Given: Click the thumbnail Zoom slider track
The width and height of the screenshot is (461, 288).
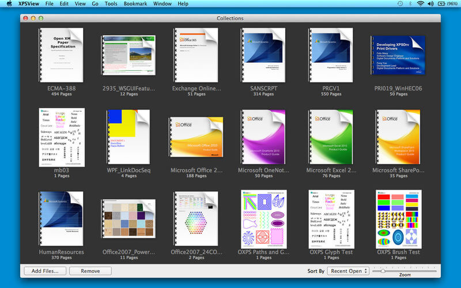Looking at the screenshot, I should (x=405, y=271).
